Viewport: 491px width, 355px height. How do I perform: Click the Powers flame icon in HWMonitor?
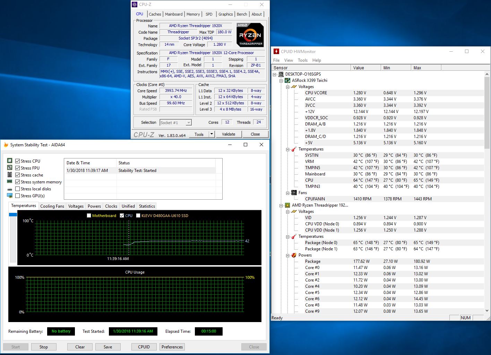(x=294, y=255)
